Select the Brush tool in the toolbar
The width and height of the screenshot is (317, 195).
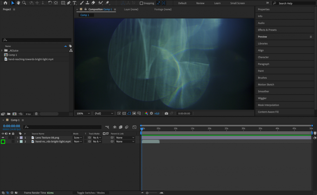[x=81, y=3]
